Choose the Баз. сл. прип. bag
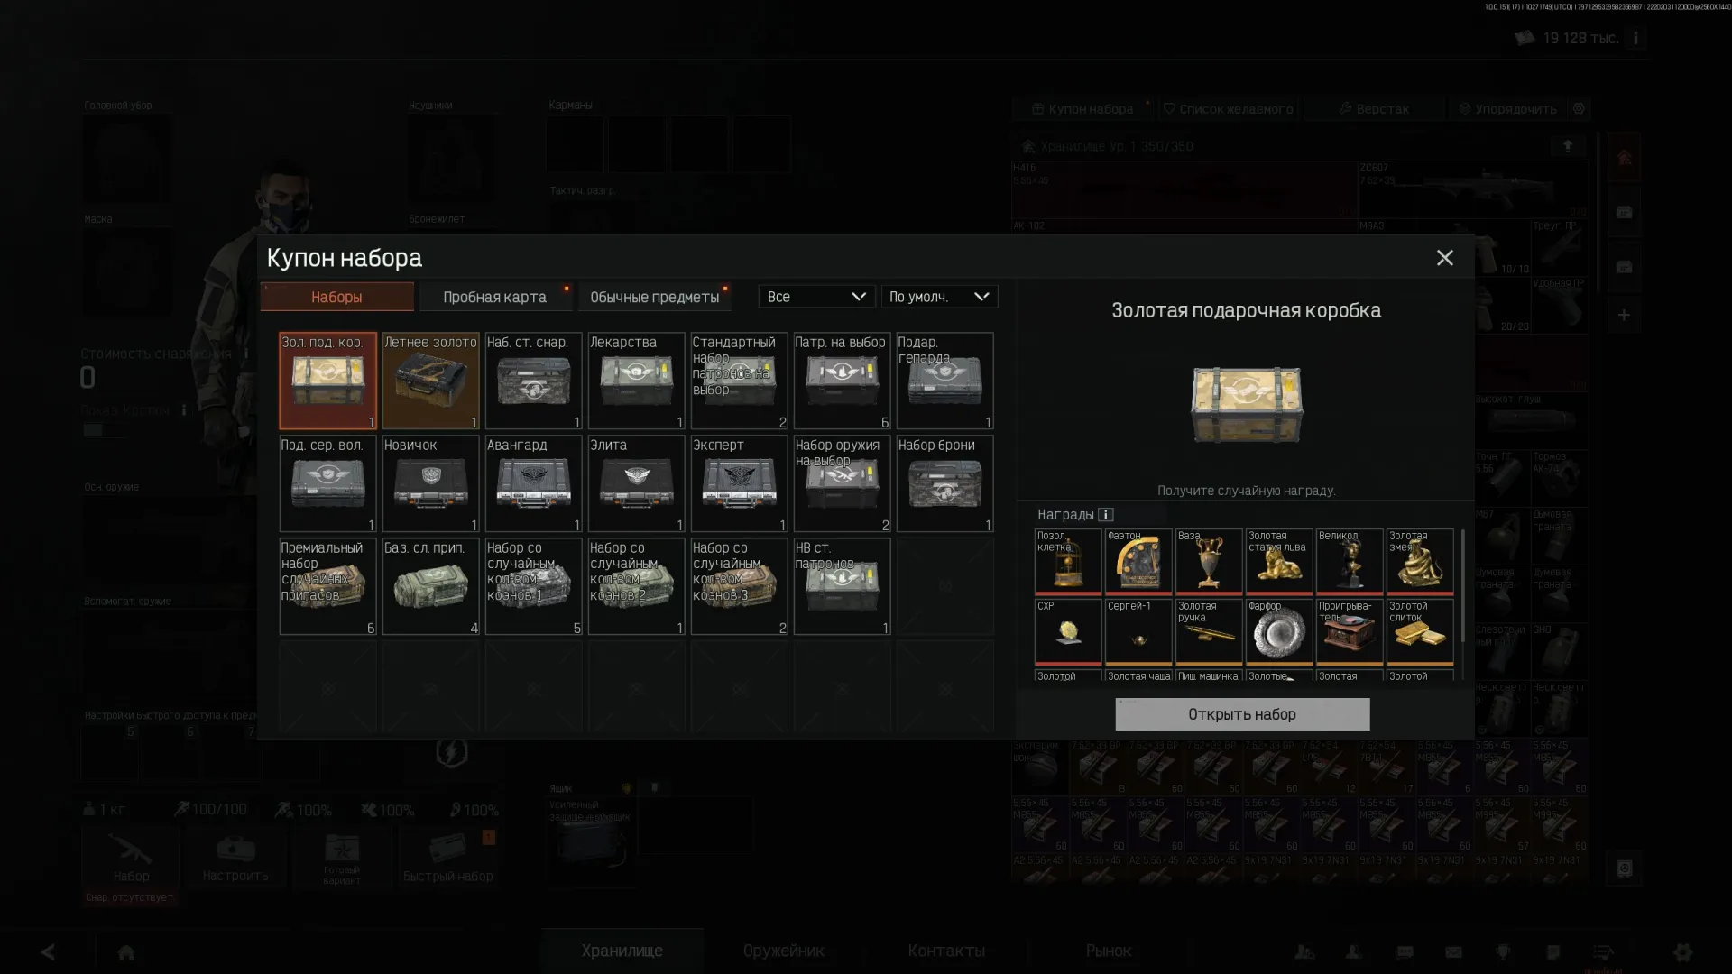1732x974 pixels. click(430, 586)
